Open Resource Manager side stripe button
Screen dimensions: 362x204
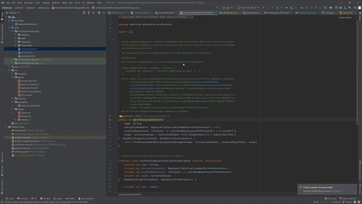coord(2,34)
